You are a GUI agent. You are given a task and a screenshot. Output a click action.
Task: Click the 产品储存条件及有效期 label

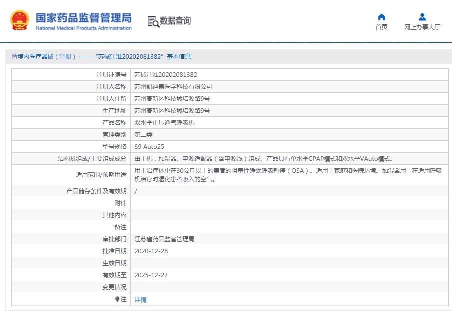[96, 191]
